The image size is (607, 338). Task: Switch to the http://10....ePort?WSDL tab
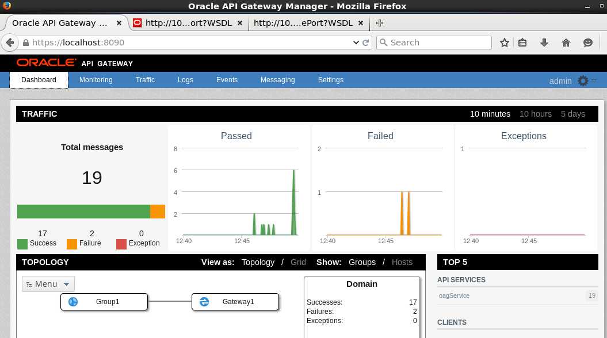coord(303,23)
